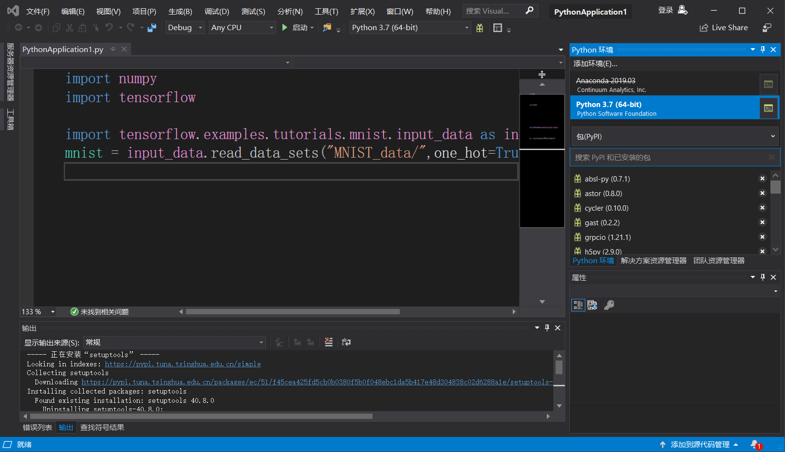
Task: Click the output panel vertical scrollbar thumb
Action: click(x=559, y=367)
